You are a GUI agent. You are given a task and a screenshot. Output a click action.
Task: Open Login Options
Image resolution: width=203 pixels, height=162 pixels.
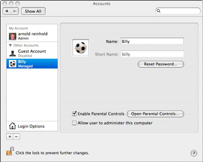coord(32,126)
